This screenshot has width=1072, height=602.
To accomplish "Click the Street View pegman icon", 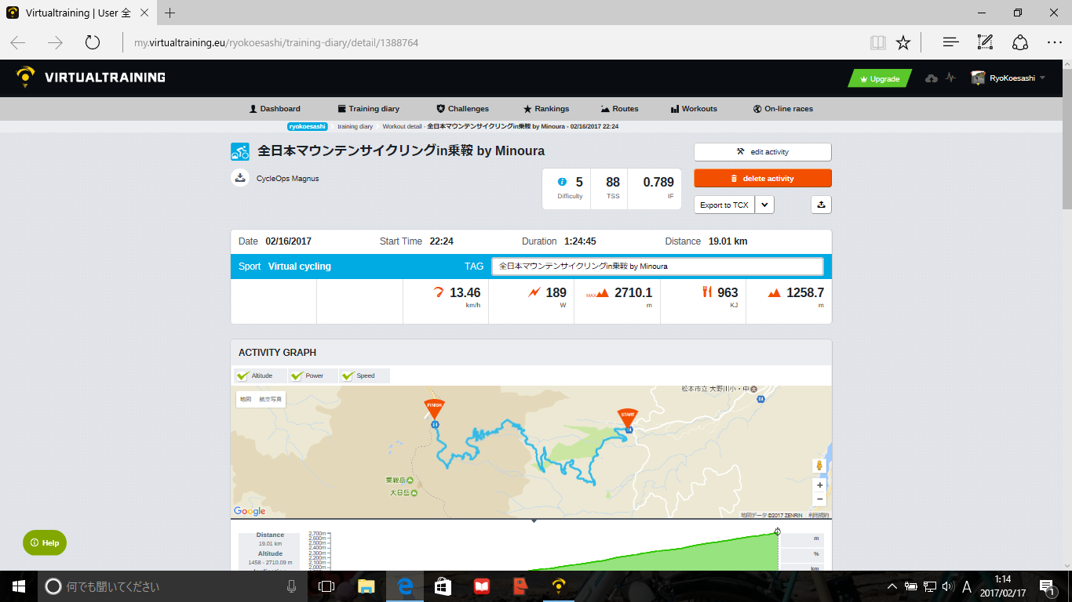I will (x=820, y=466).
